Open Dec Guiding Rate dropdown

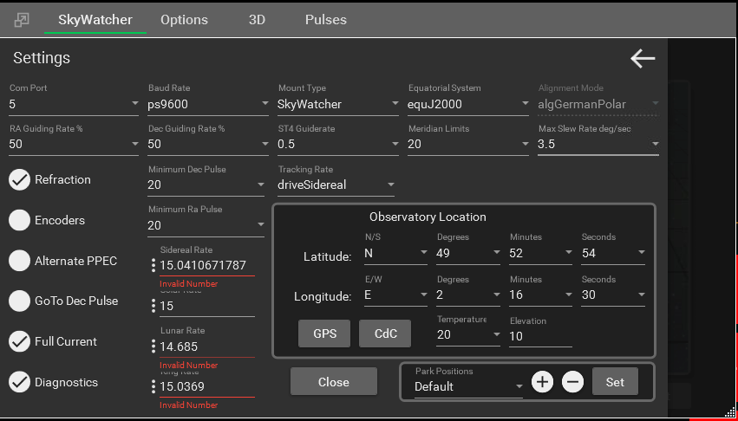point(208,144)
